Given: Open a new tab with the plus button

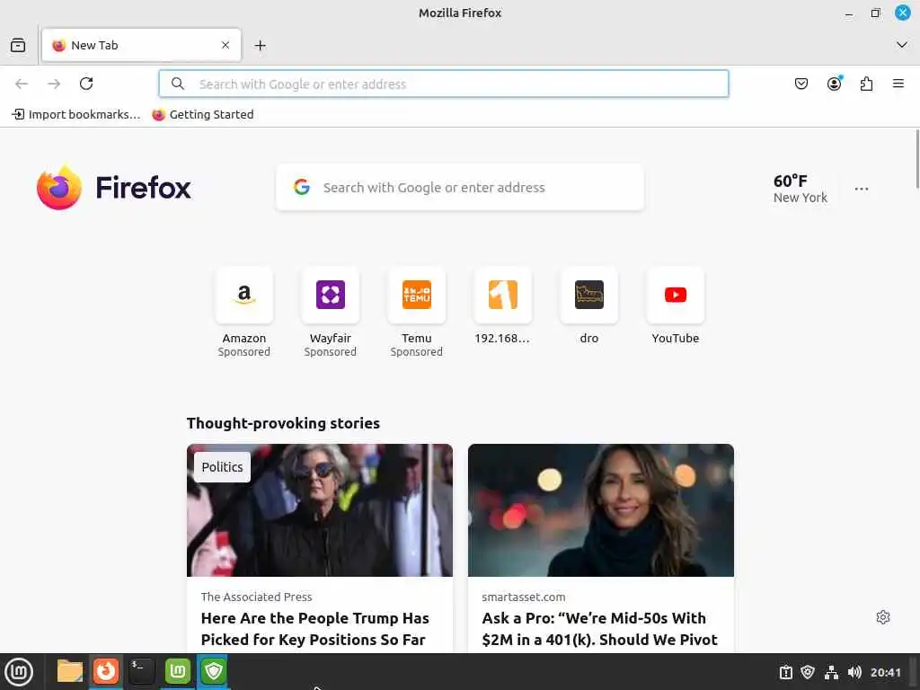Looking at the screenshot, I should (260, 45).
